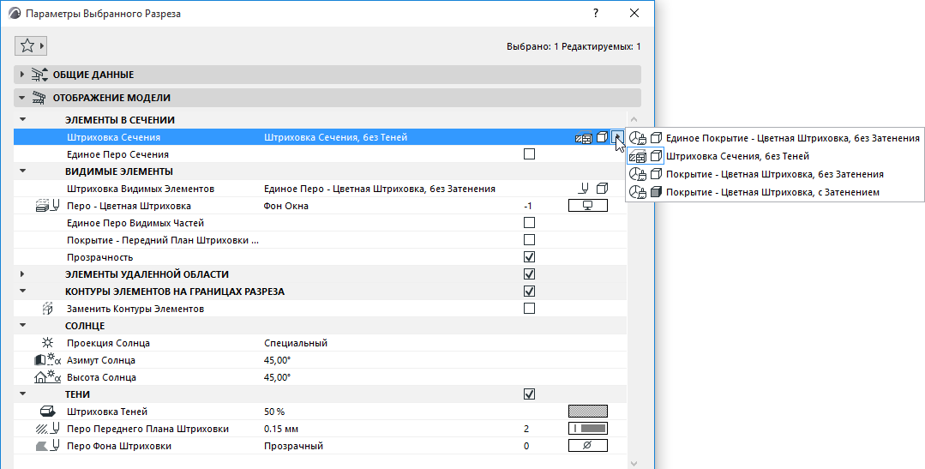Viewport: 925px width, 469px height.
Task: Click the background pen number 0
Action: 526,446
